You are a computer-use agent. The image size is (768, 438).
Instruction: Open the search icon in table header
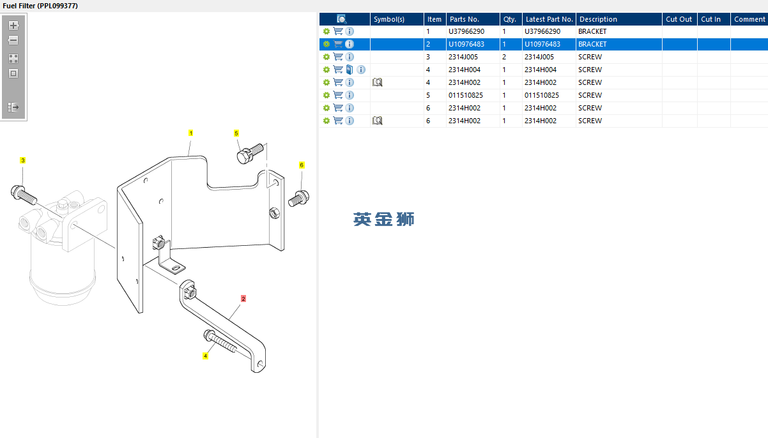tap(342, 19)
